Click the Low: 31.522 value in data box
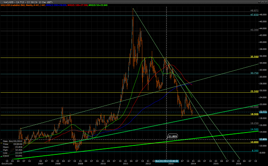268x166 pixels. (19, 153)
